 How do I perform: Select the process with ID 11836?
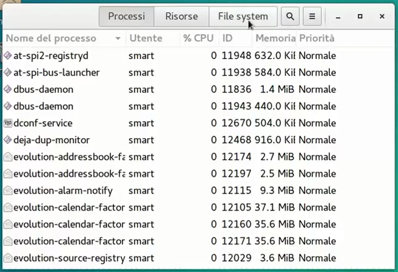[232, 89]
